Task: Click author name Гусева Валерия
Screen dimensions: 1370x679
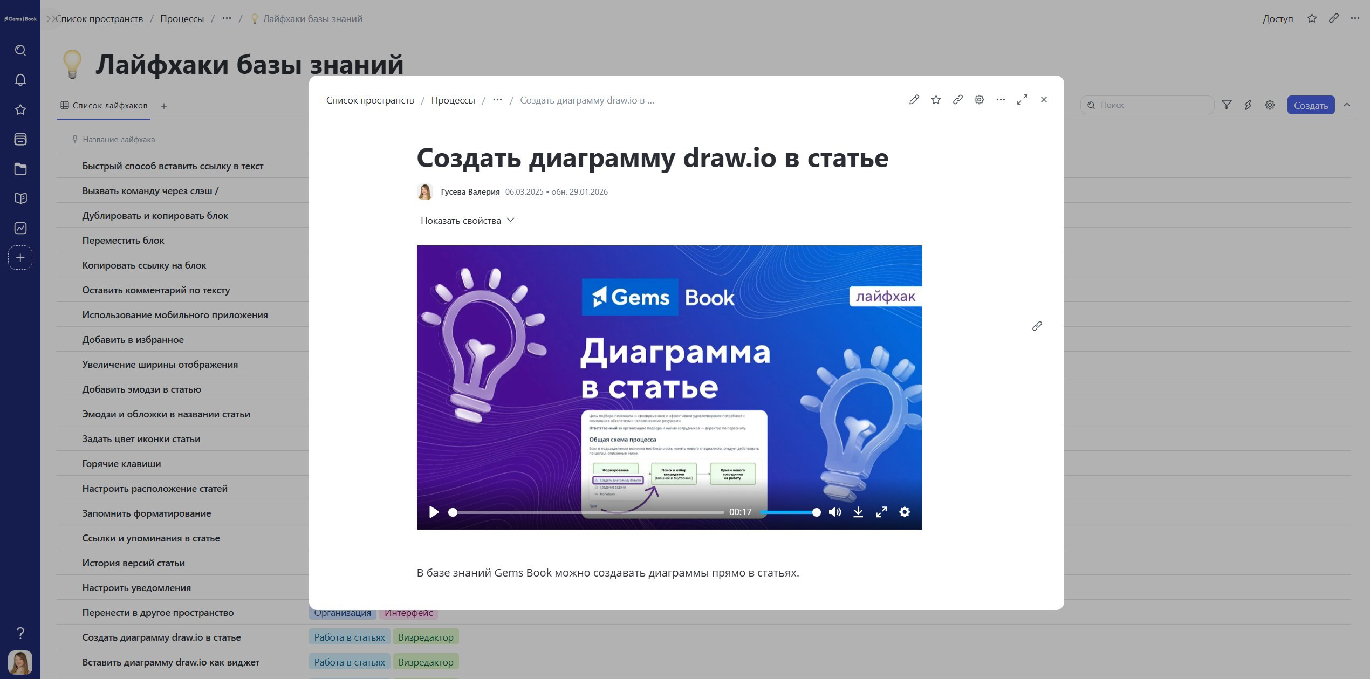Action: 470,192
